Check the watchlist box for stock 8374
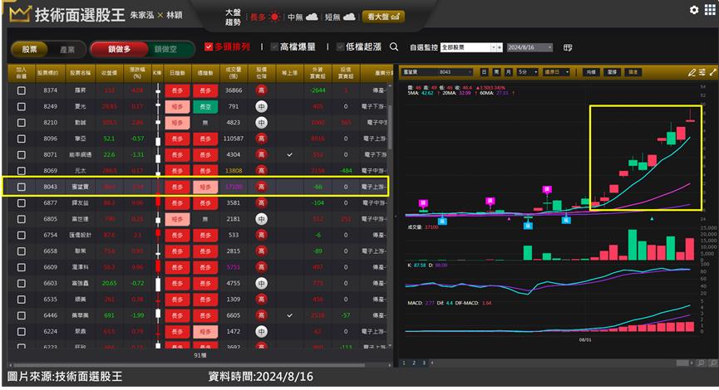The width and height of the screenshot is (719, 390). point(21,90)
